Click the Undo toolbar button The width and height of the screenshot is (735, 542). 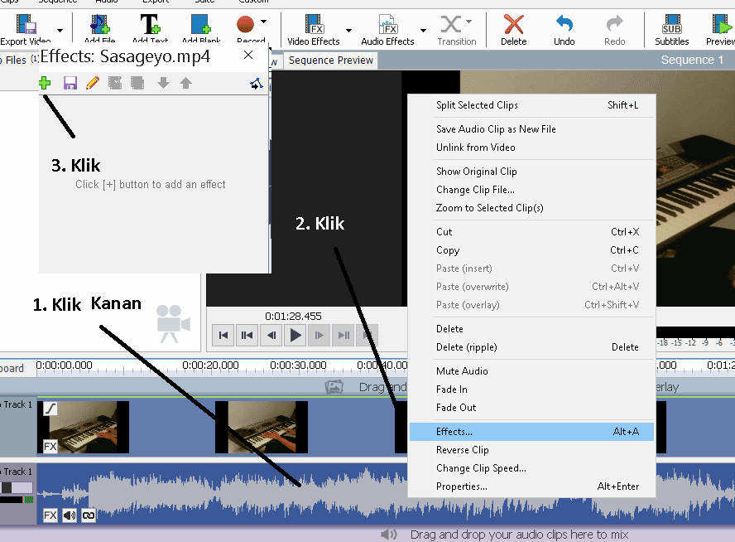point(564,30)
